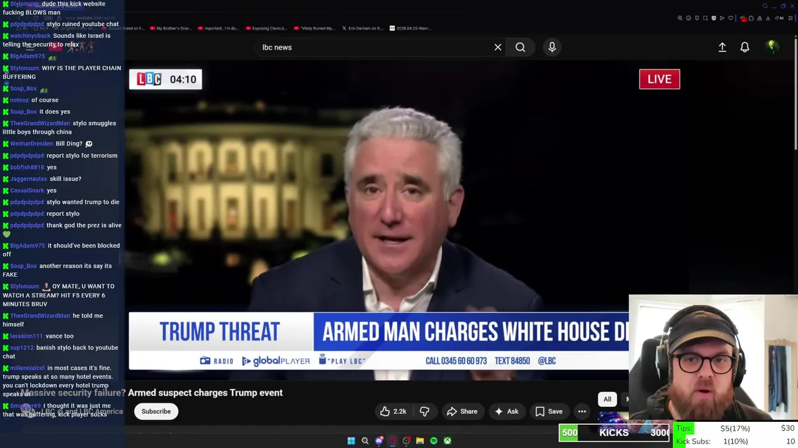Open the browser easy setup menu icon
Screen dimensions: 798x448
(791, 18)
